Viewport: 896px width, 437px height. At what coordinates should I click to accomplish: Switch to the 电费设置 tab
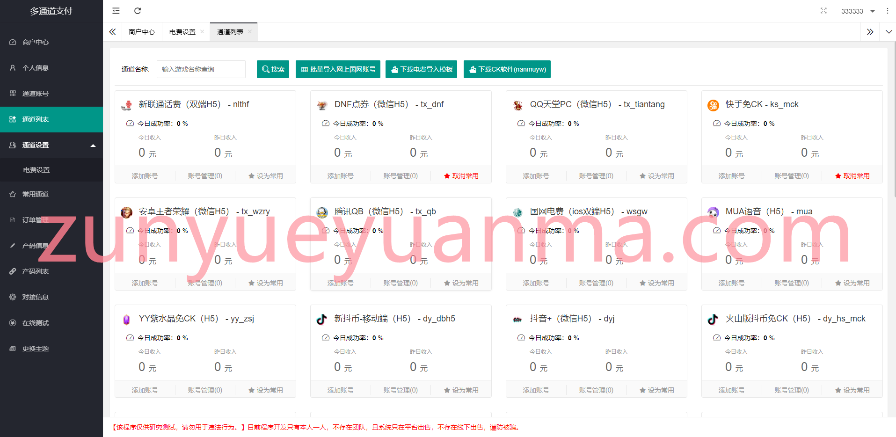pos(182,32)
